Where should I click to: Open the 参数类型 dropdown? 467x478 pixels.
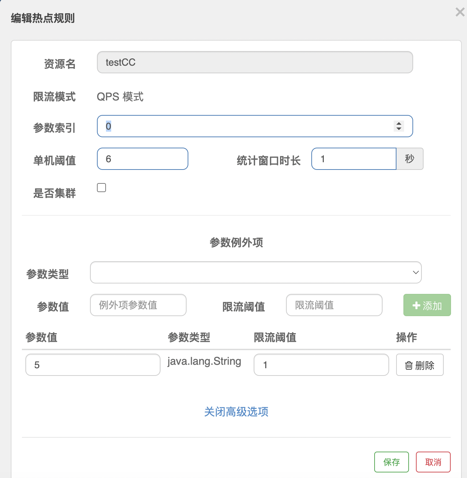[256, 272]
